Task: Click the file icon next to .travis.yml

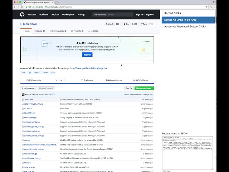Action: click(23, 100)
